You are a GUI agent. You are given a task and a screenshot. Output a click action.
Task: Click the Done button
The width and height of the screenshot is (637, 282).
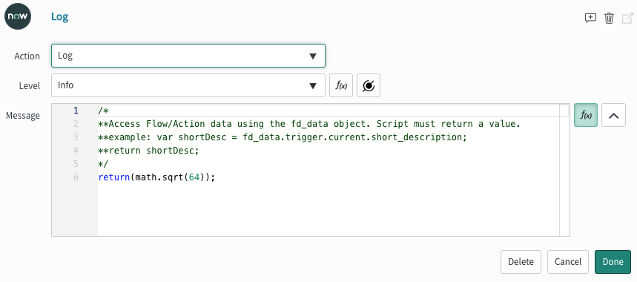click(x=613, y=262)
